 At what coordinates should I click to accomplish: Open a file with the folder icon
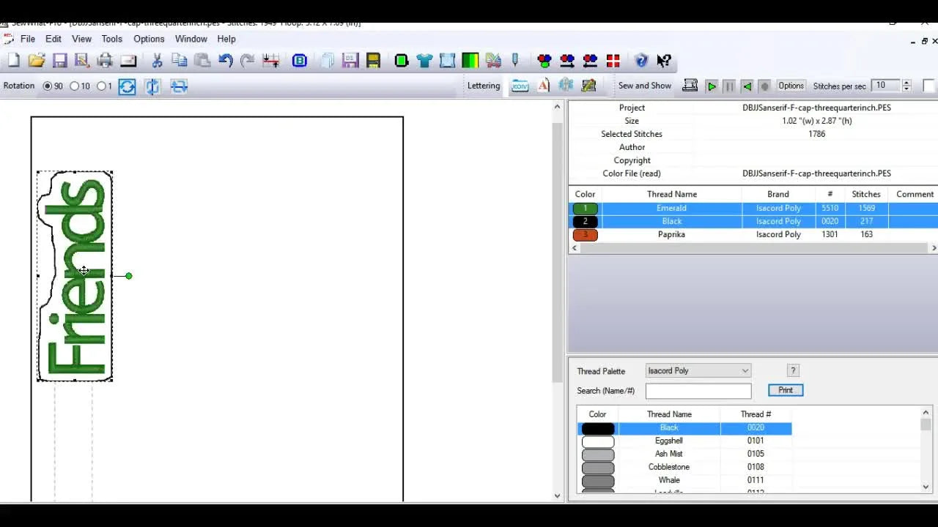[37, 61]
